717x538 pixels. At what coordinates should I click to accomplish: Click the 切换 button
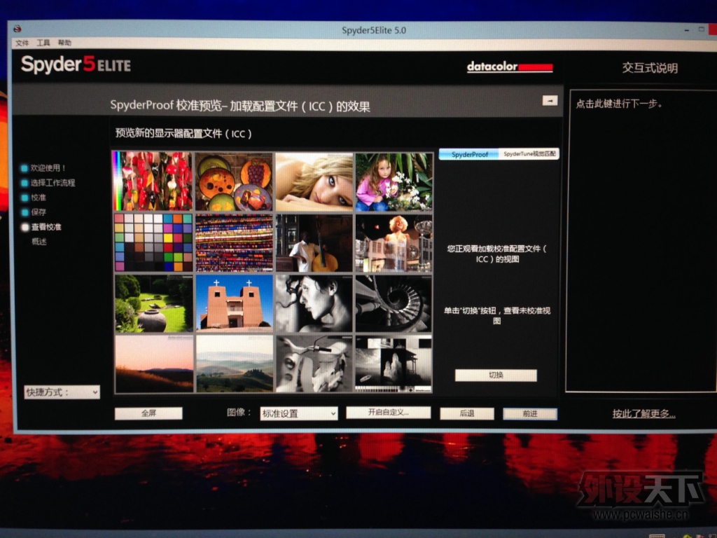496,375
